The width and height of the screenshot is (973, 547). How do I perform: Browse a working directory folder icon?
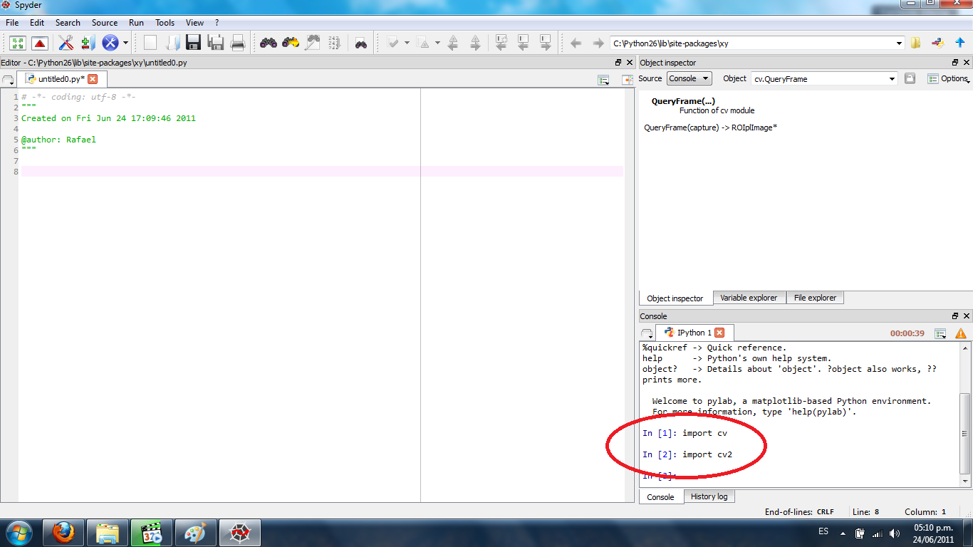click(x=916, y=43)
